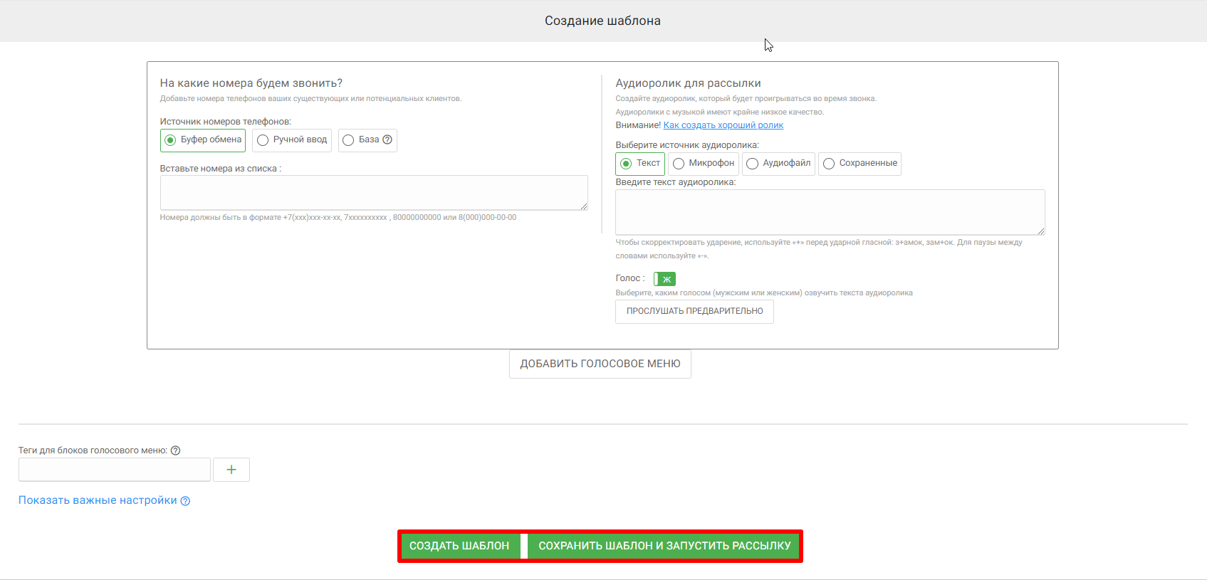Screen dimensions: 1207x580
Task: Select the Буфер обмена radio option
Action: [x=171, y=140]
